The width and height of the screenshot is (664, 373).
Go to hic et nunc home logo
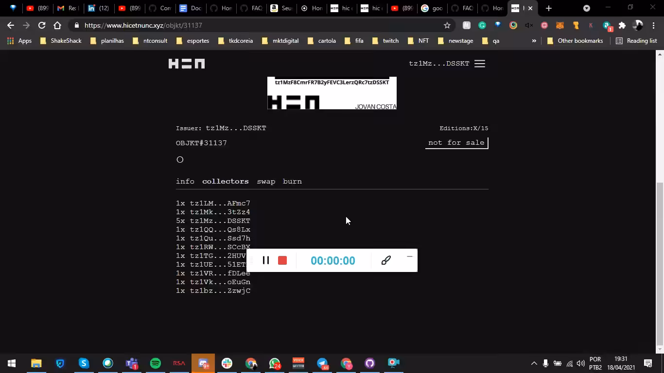187,64
